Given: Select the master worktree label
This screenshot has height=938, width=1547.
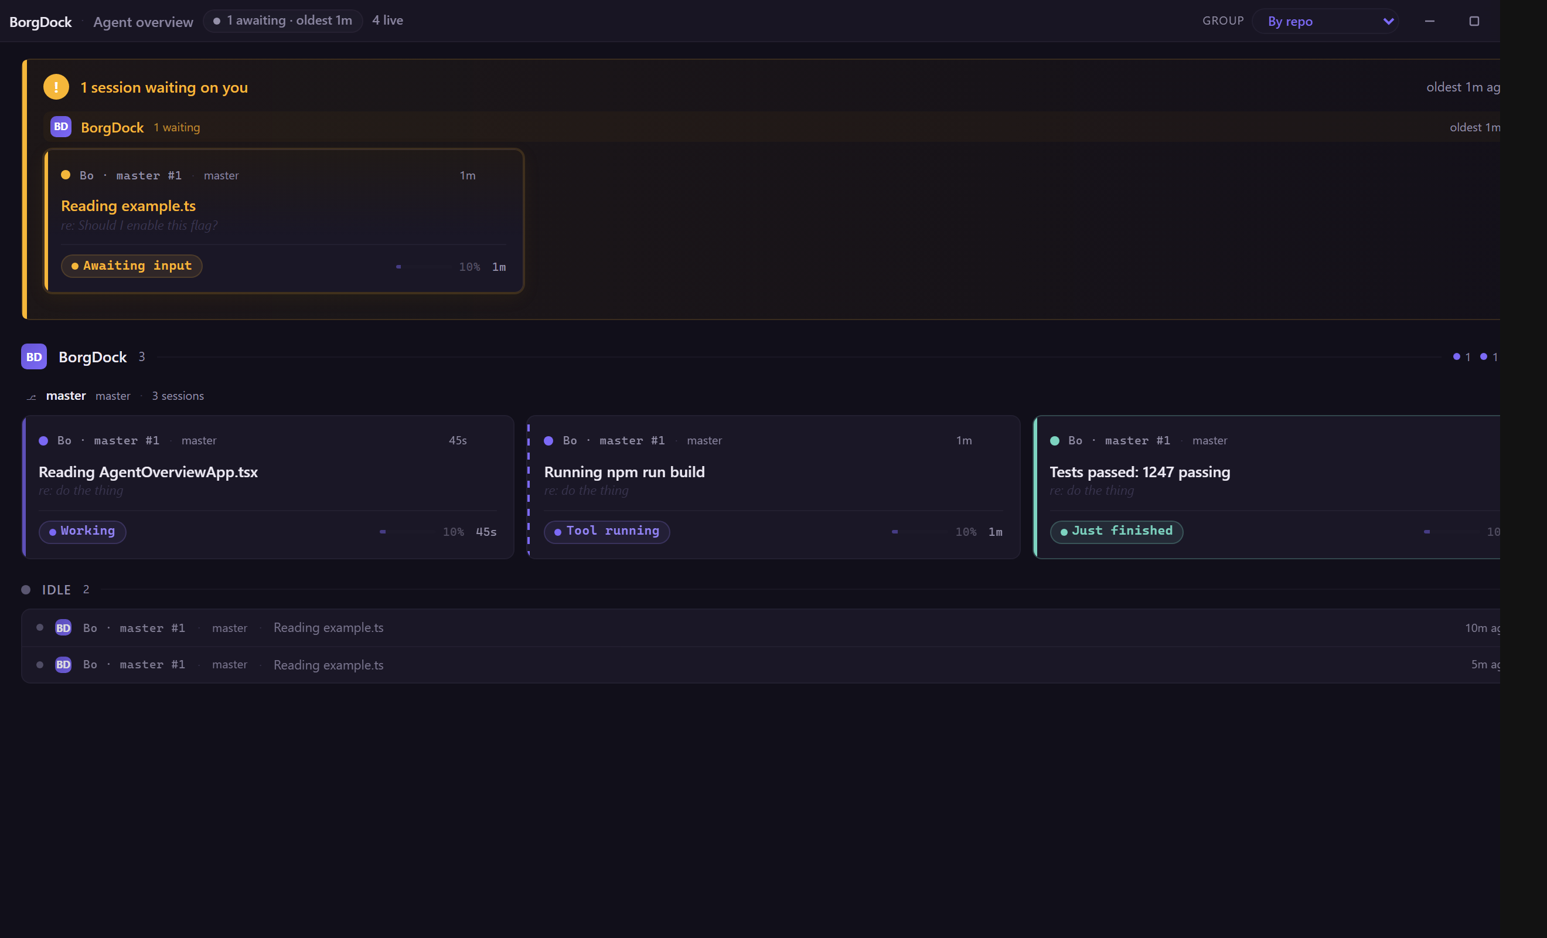Looking at the screenshot, I should (x=66, y=396).
